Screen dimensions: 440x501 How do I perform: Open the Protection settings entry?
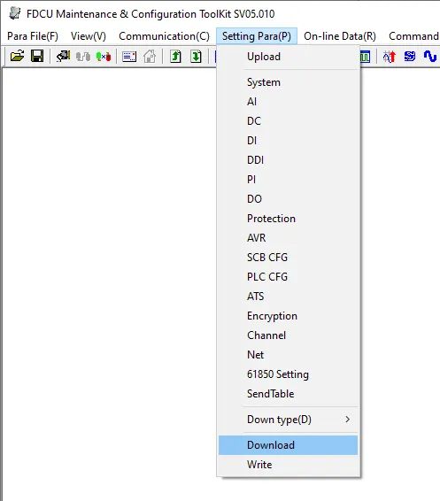(289, 219)
